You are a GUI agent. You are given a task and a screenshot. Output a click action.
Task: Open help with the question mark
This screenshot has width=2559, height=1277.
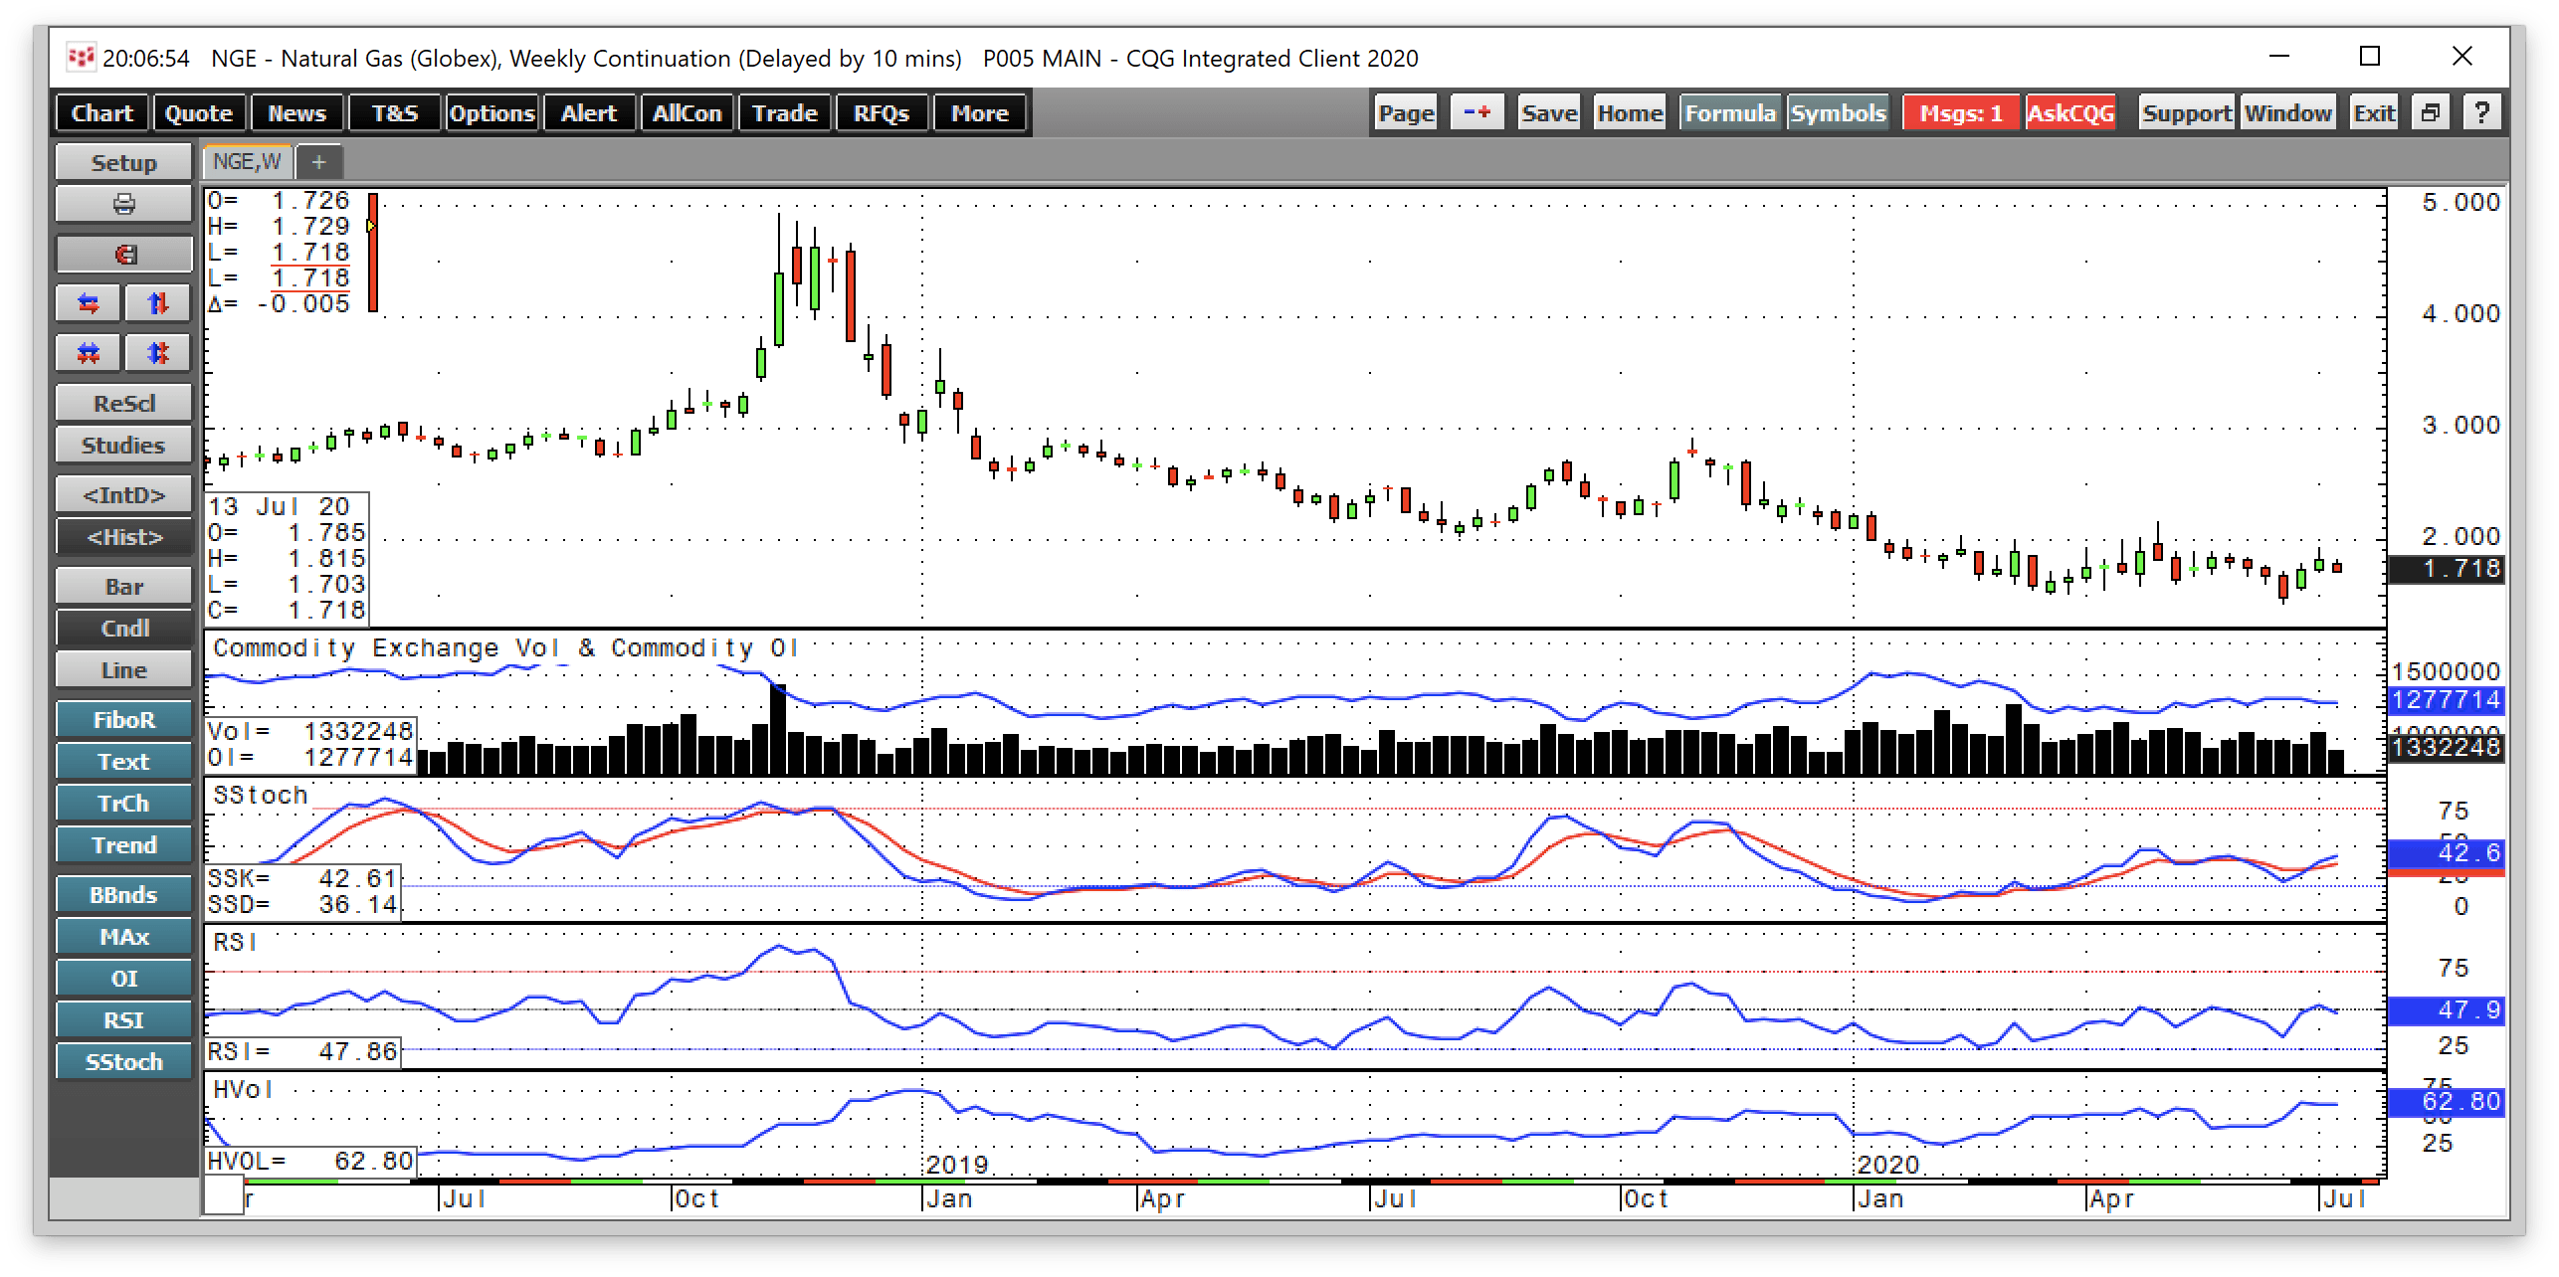[2481, 113]
